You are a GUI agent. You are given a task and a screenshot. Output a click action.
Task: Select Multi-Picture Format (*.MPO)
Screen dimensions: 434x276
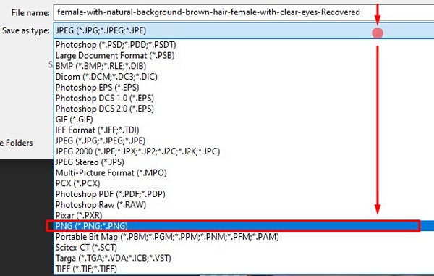244,172
